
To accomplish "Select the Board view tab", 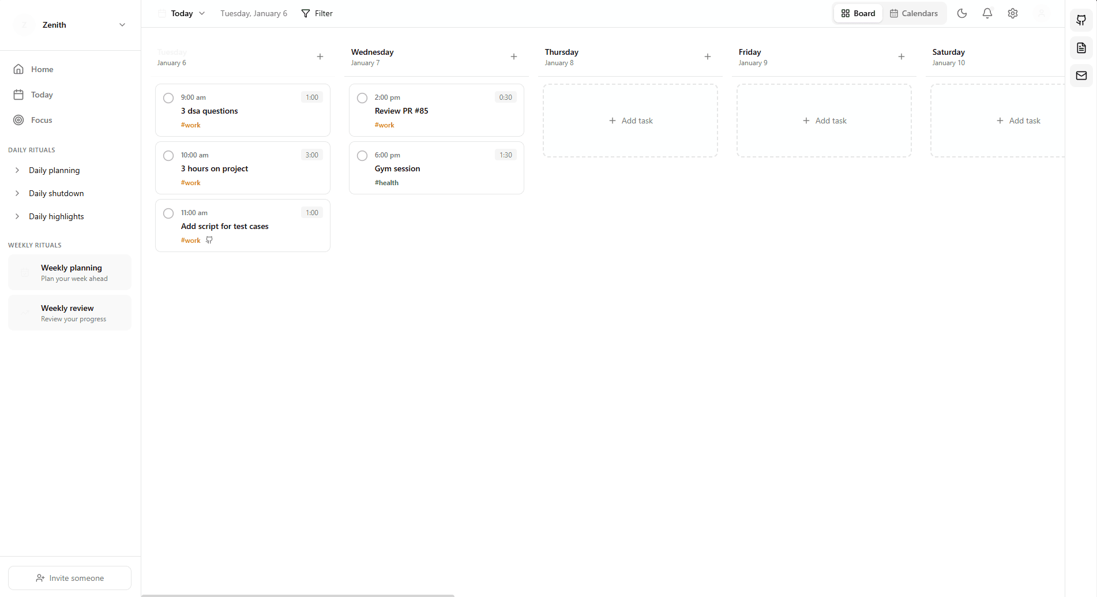I will click(857, 13).
